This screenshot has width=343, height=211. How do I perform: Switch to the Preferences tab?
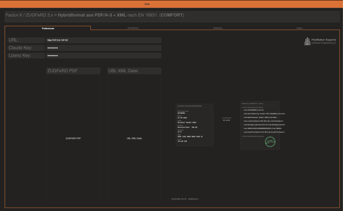point(48,29)
